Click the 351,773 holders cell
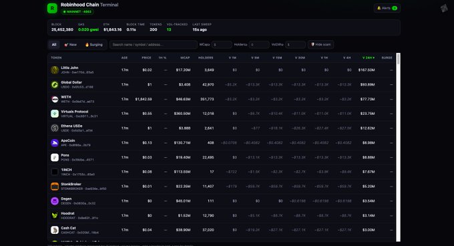Screen dimensions: 454x246 point(207,99)
